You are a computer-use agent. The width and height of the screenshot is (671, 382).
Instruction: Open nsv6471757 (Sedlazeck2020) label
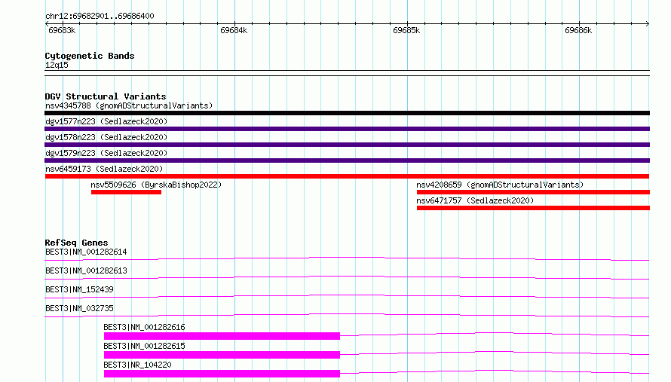[x=475, y=200]
